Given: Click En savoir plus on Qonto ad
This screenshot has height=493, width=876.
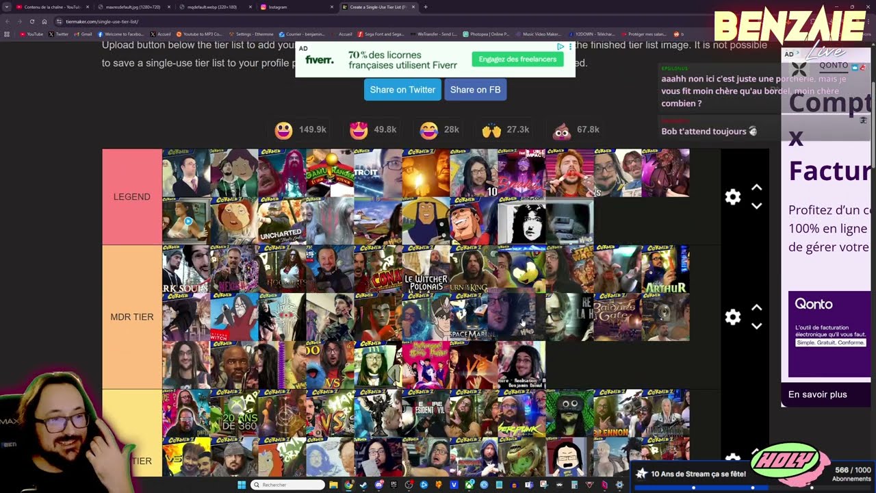Looking at the screenshot, I should [818, 394].
